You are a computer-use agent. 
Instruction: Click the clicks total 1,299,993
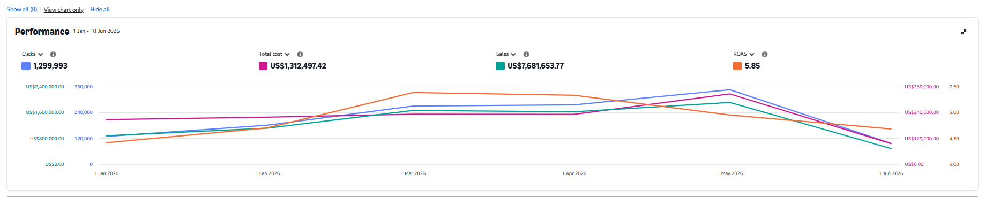click(x=50, y=66)
